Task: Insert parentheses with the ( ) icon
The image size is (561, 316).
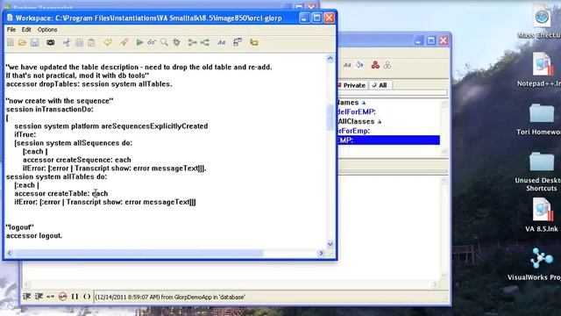Action: 87,297
